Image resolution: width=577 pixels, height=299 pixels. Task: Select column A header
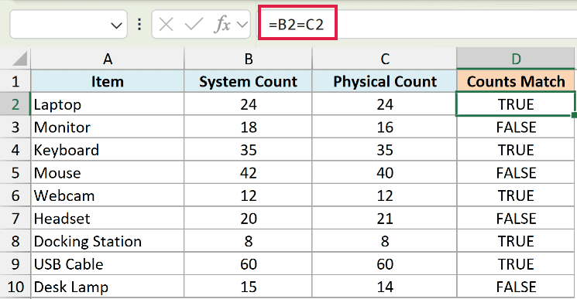coord(108,59)
